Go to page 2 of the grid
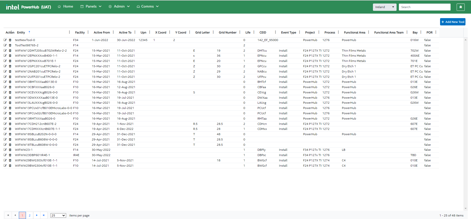The image size is (471, 219). coord(30,215)
